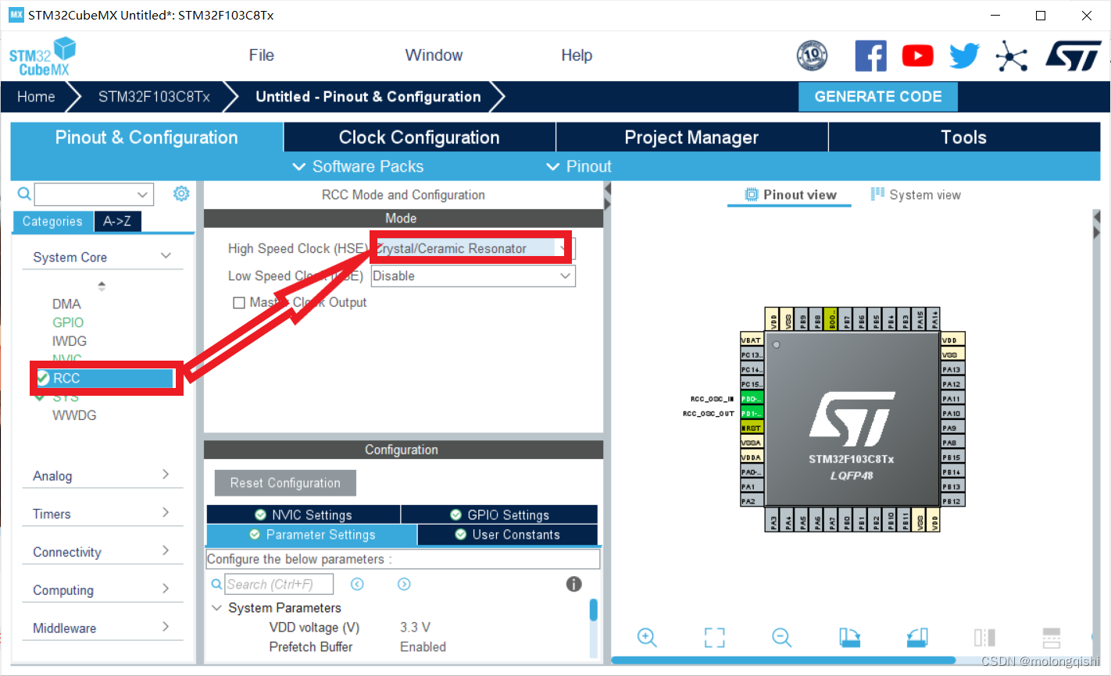This screenshot has width=1111, height=676.
Task: Switch to System view
Action: 916,195
